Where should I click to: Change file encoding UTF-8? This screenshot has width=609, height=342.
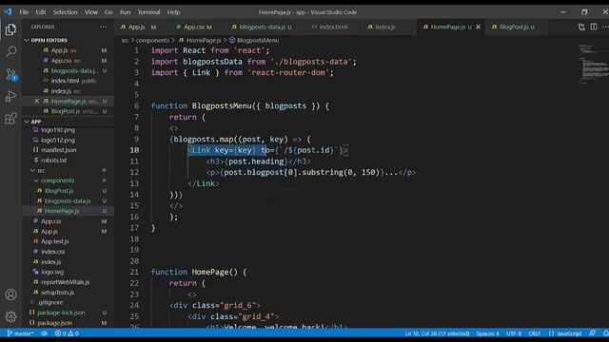pyautogui.click(x=514, y=333)
